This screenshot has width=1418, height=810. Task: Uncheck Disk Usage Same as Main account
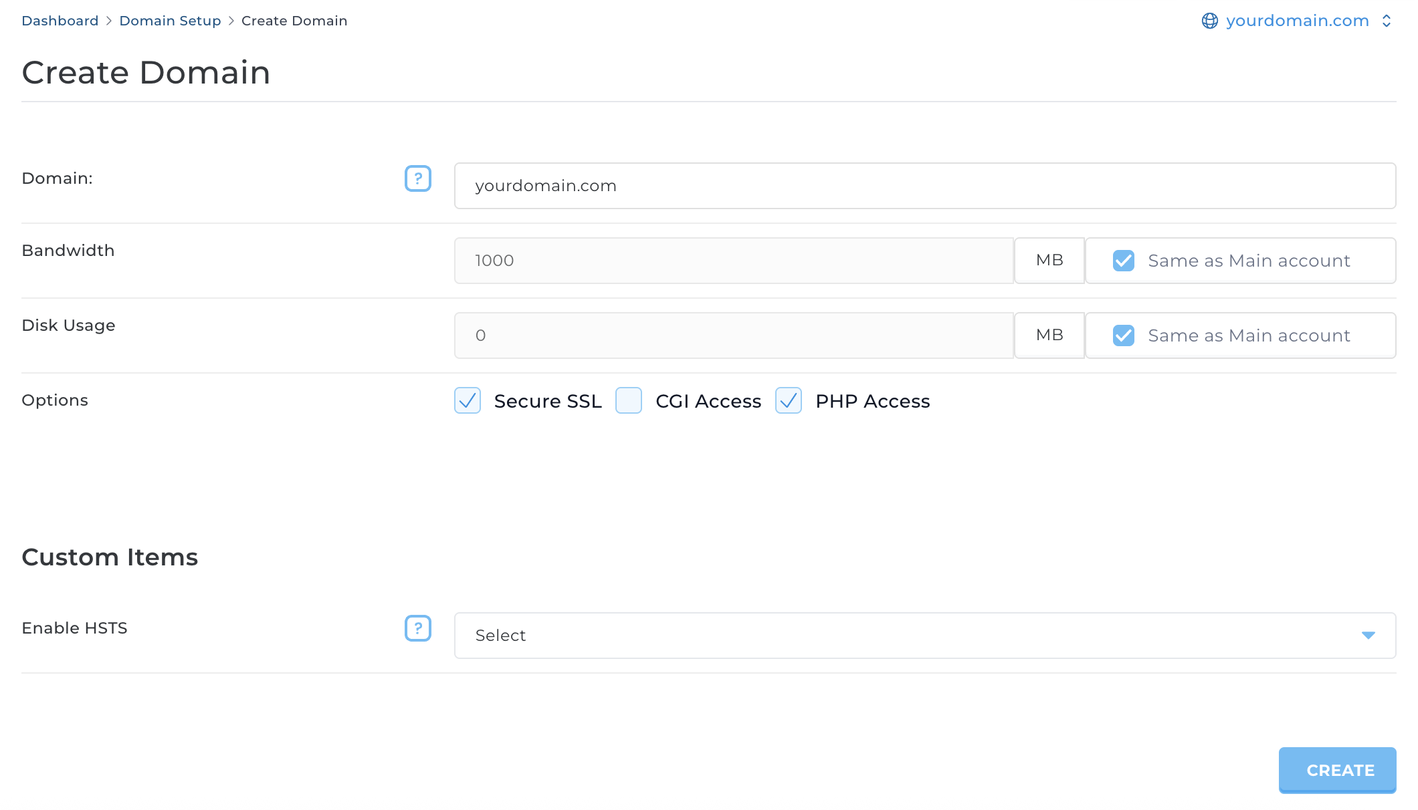(x=1124, y=335)
